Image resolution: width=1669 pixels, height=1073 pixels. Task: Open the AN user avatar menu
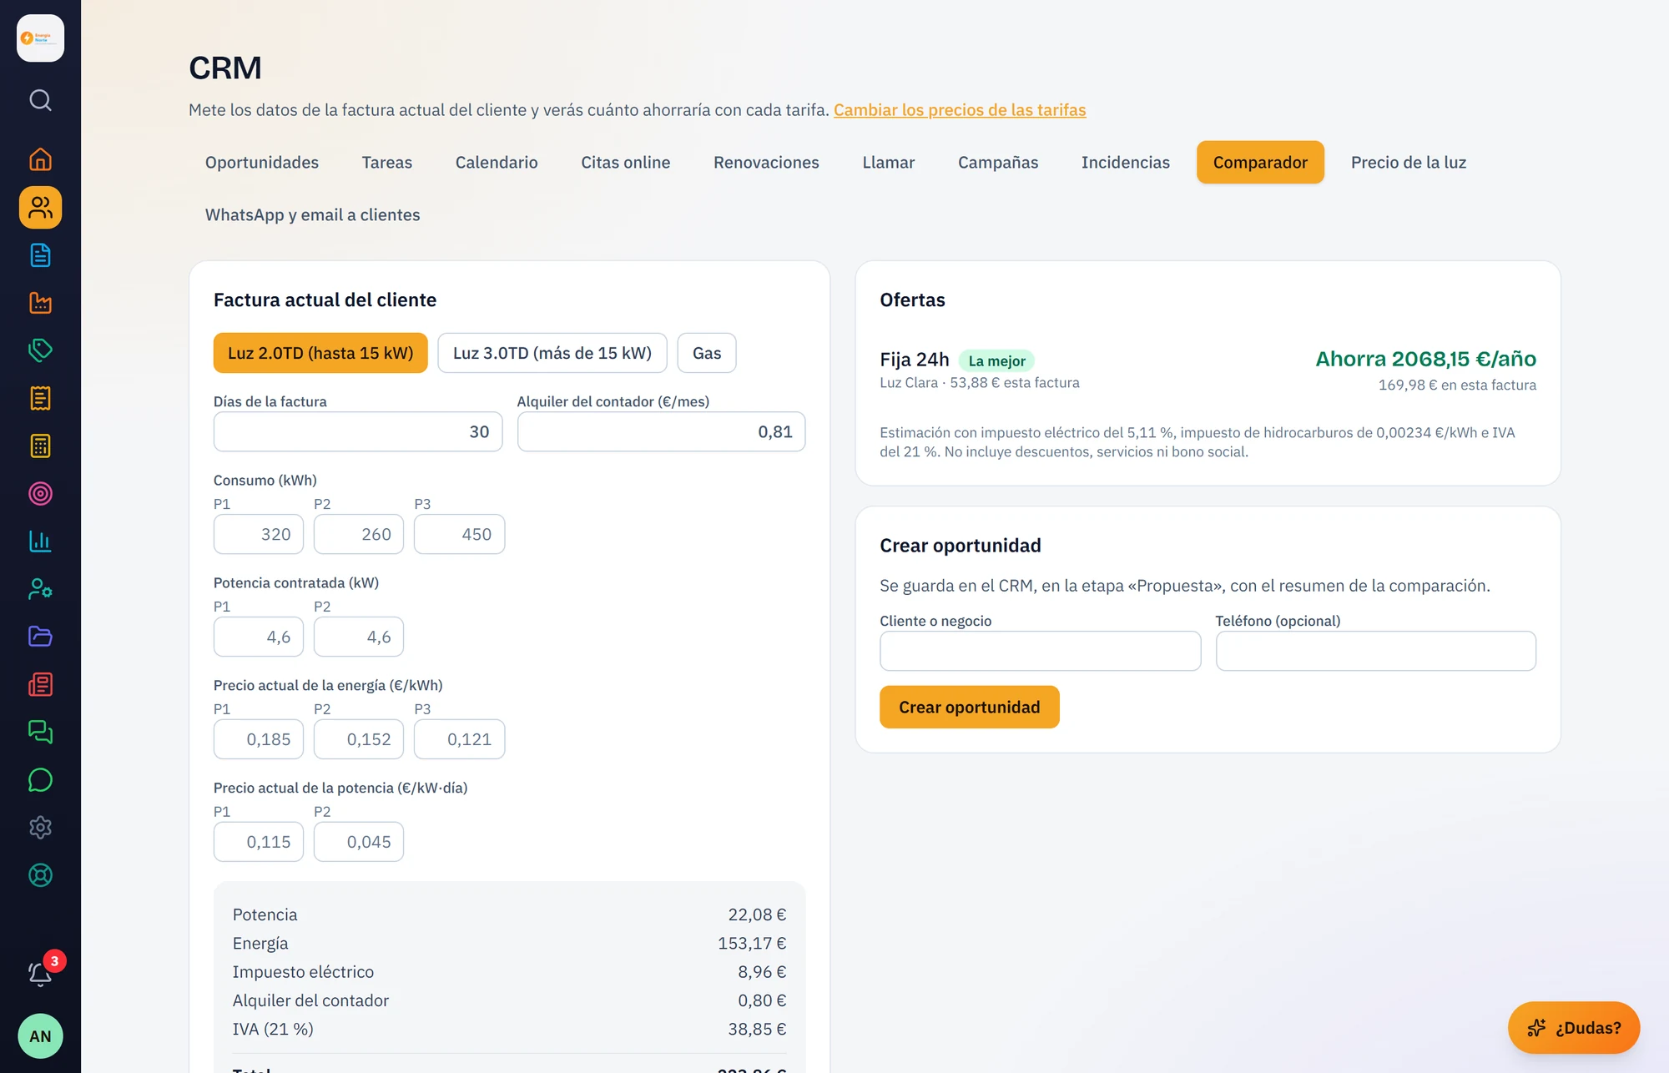coord(40,1036)
